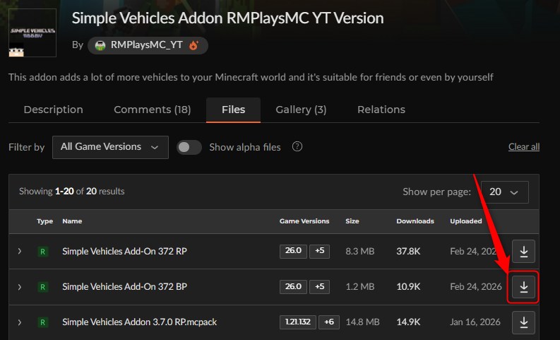The image size is (560, 340).
Task: Click version tag 26.0 in 372 RP row
Action: click(293, 251)
